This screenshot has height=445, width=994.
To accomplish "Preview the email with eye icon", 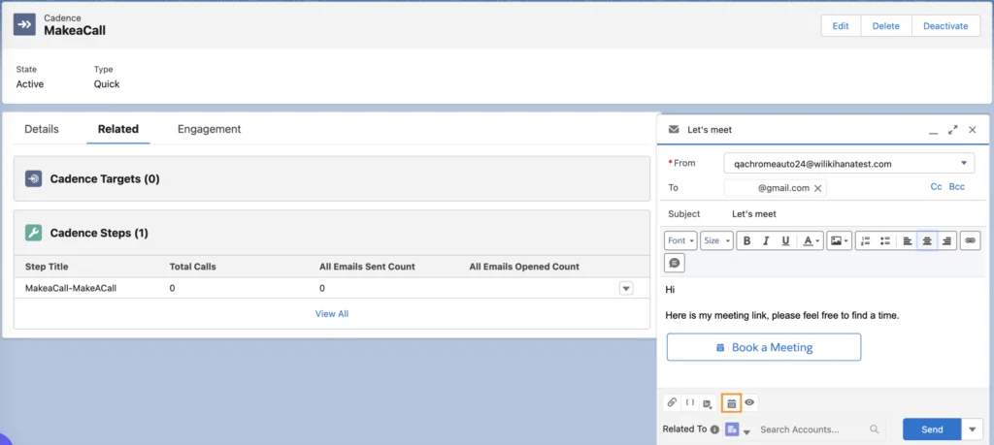I will coord(749,402).
